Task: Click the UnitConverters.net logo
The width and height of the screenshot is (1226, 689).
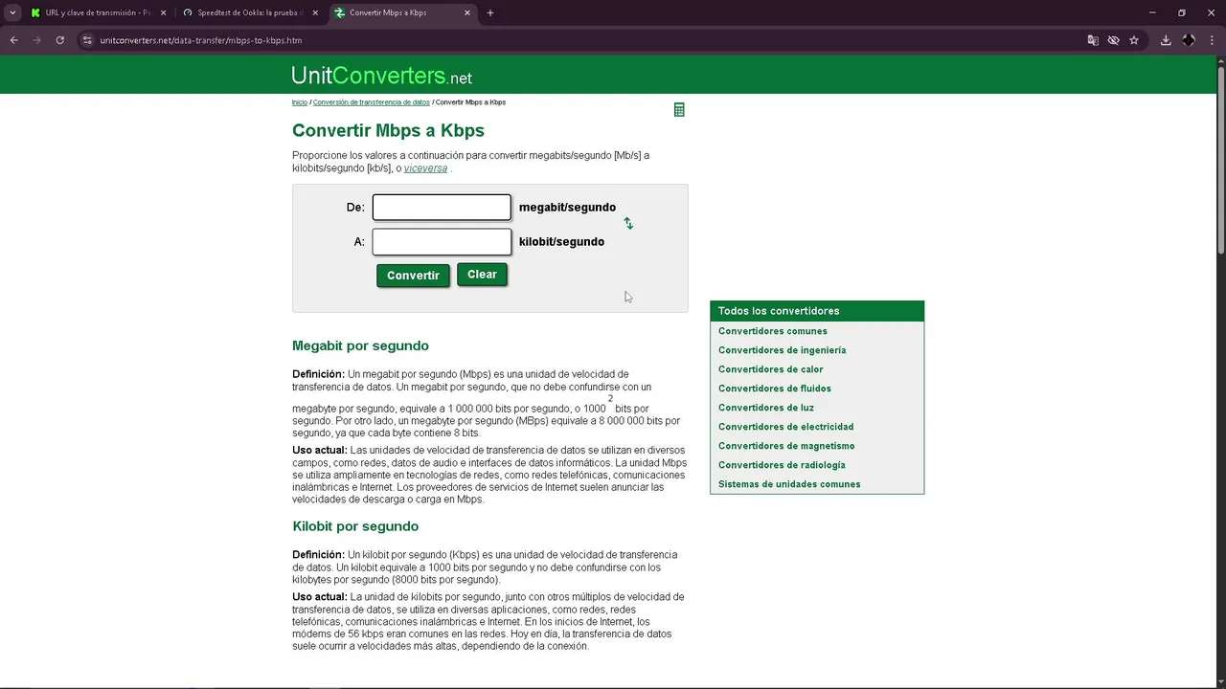Action: click(382, 76)
